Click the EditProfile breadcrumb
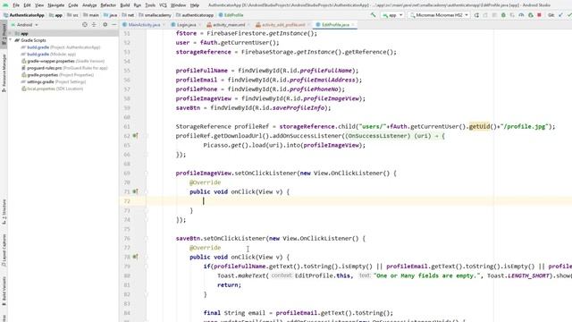The width and height of the screenshot is (572, 322). pos(231,15)
